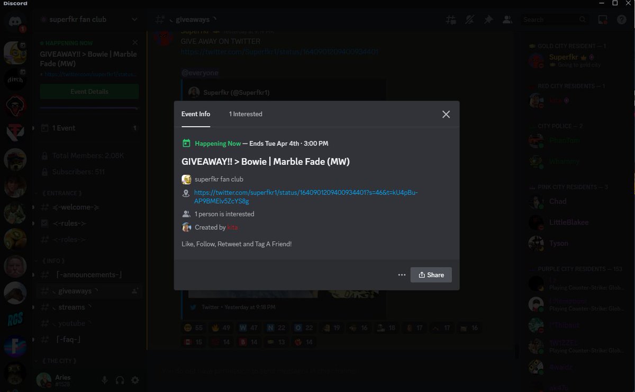This screenshot has height=392, width=635.
Task: Click create invite icon beside giveaways
Action: coord(134,291)
